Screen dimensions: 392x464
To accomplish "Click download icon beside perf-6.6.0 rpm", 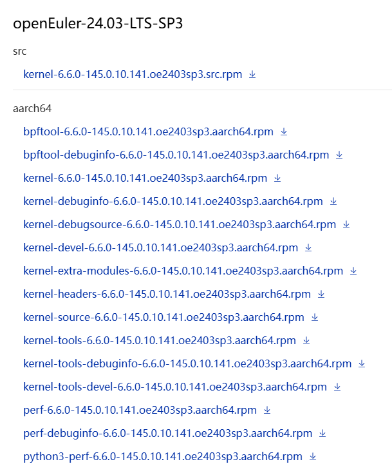I will point(267,410).
